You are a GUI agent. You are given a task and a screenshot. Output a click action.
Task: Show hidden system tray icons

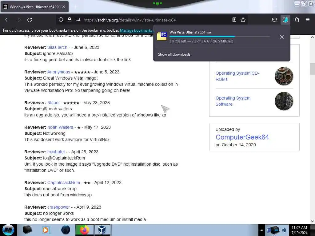coord(261,230)
